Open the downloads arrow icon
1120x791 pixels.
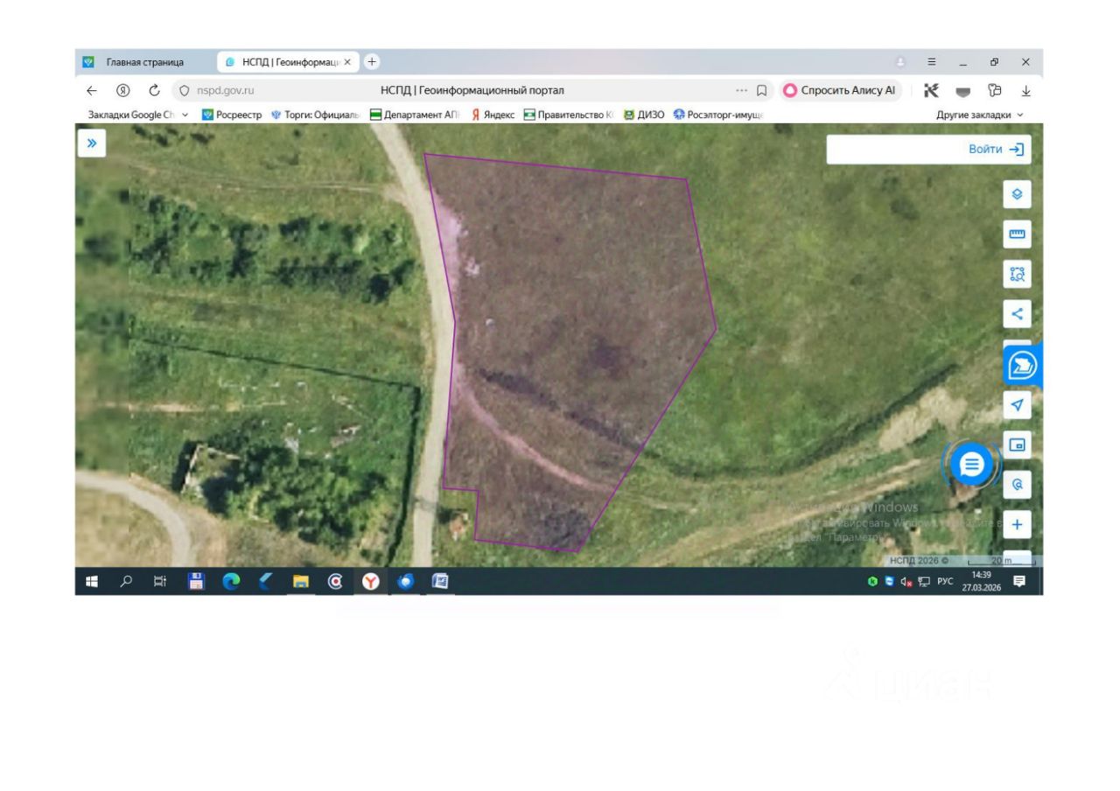point(1025,90)
